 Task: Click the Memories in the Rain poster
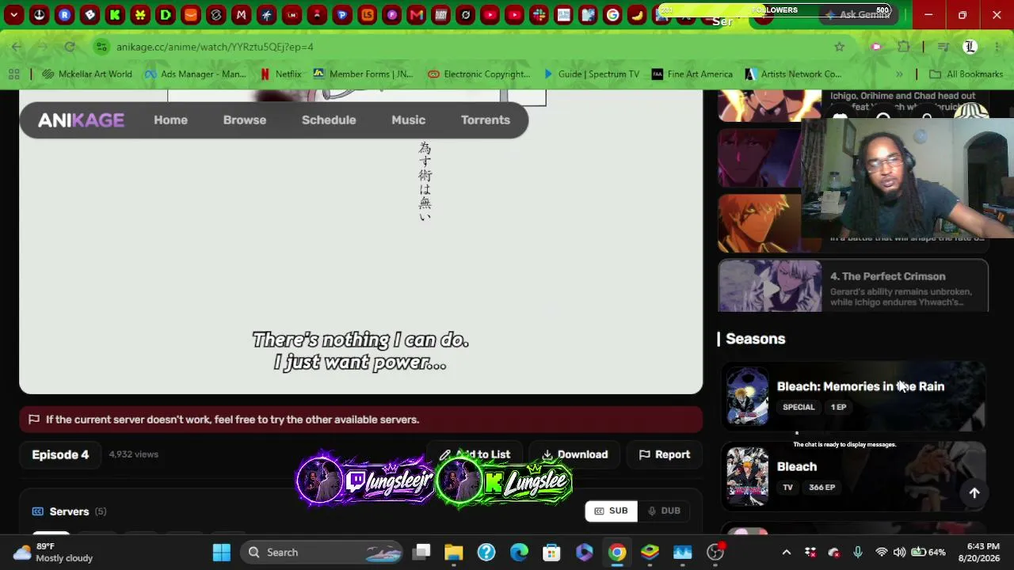click(x=747, y=396)
